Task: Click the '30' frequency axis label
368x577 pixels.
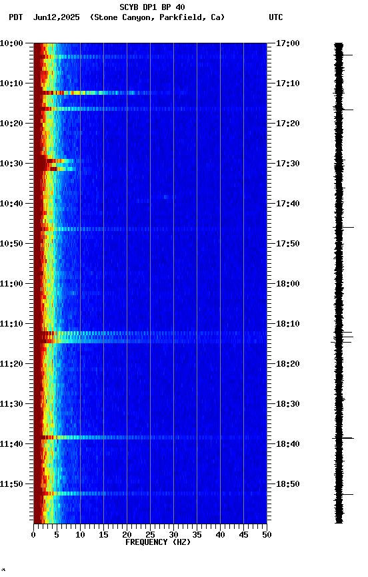Action: click(x=173, y=535)
